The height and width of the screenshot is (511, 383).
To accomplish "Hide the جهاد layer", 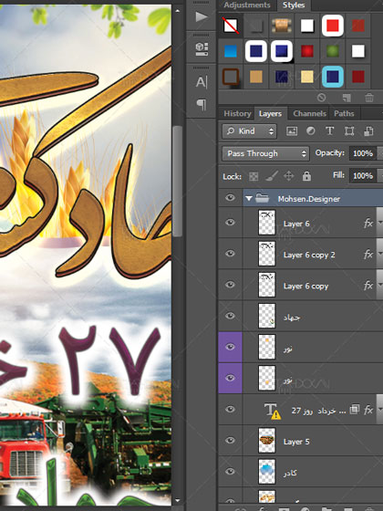I will point(230,316).
